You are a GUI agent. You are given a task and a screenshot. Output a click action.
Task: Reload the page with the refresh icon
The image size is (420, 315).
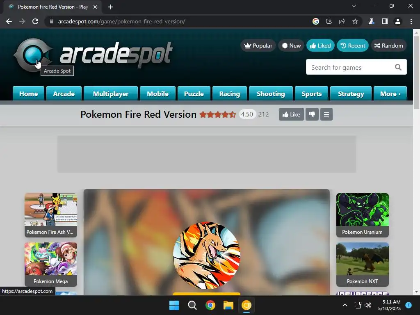pos(35,21)
